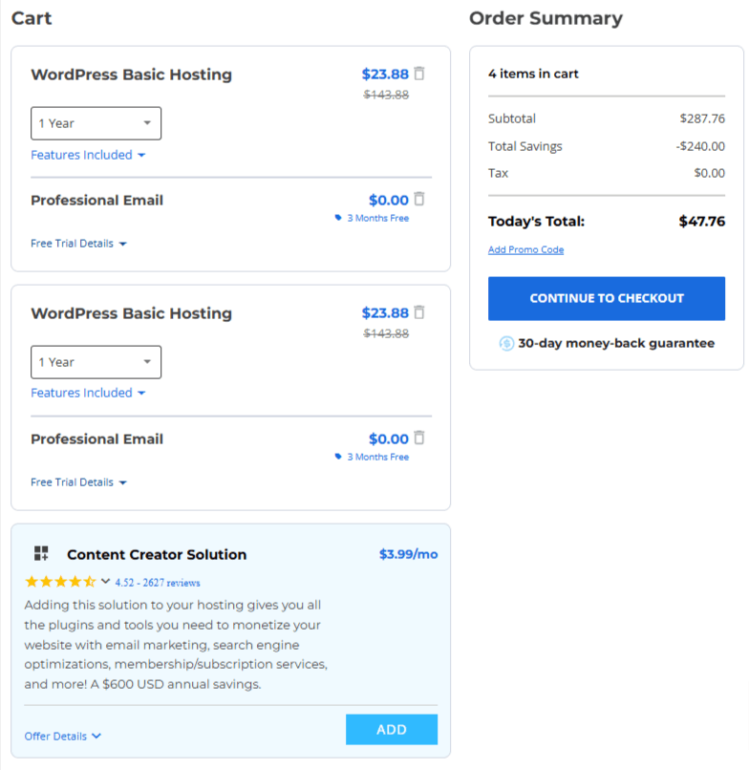Show Free Trial Details in the second cart card
Image resolution: width=749 pixels, height=770 pixels.
(78, 482)
